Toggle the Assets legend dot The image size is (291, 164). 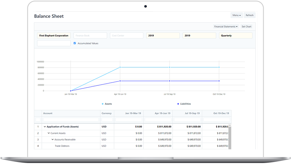point(102,104)
